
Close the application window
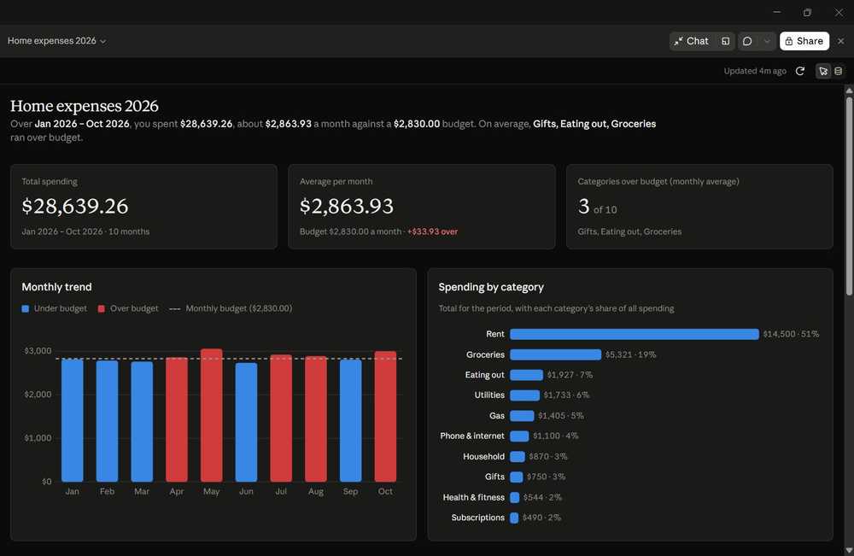tap(839, 12)
